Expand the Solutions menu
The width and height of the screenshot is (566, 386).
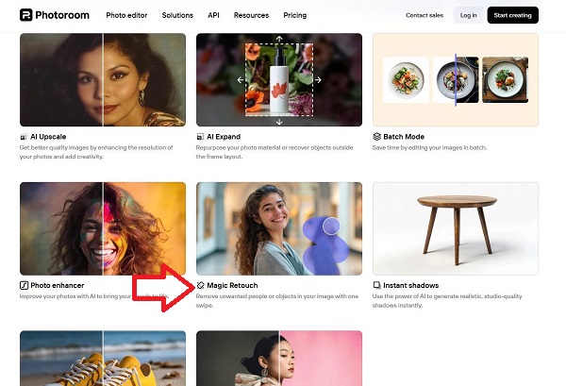177,15
